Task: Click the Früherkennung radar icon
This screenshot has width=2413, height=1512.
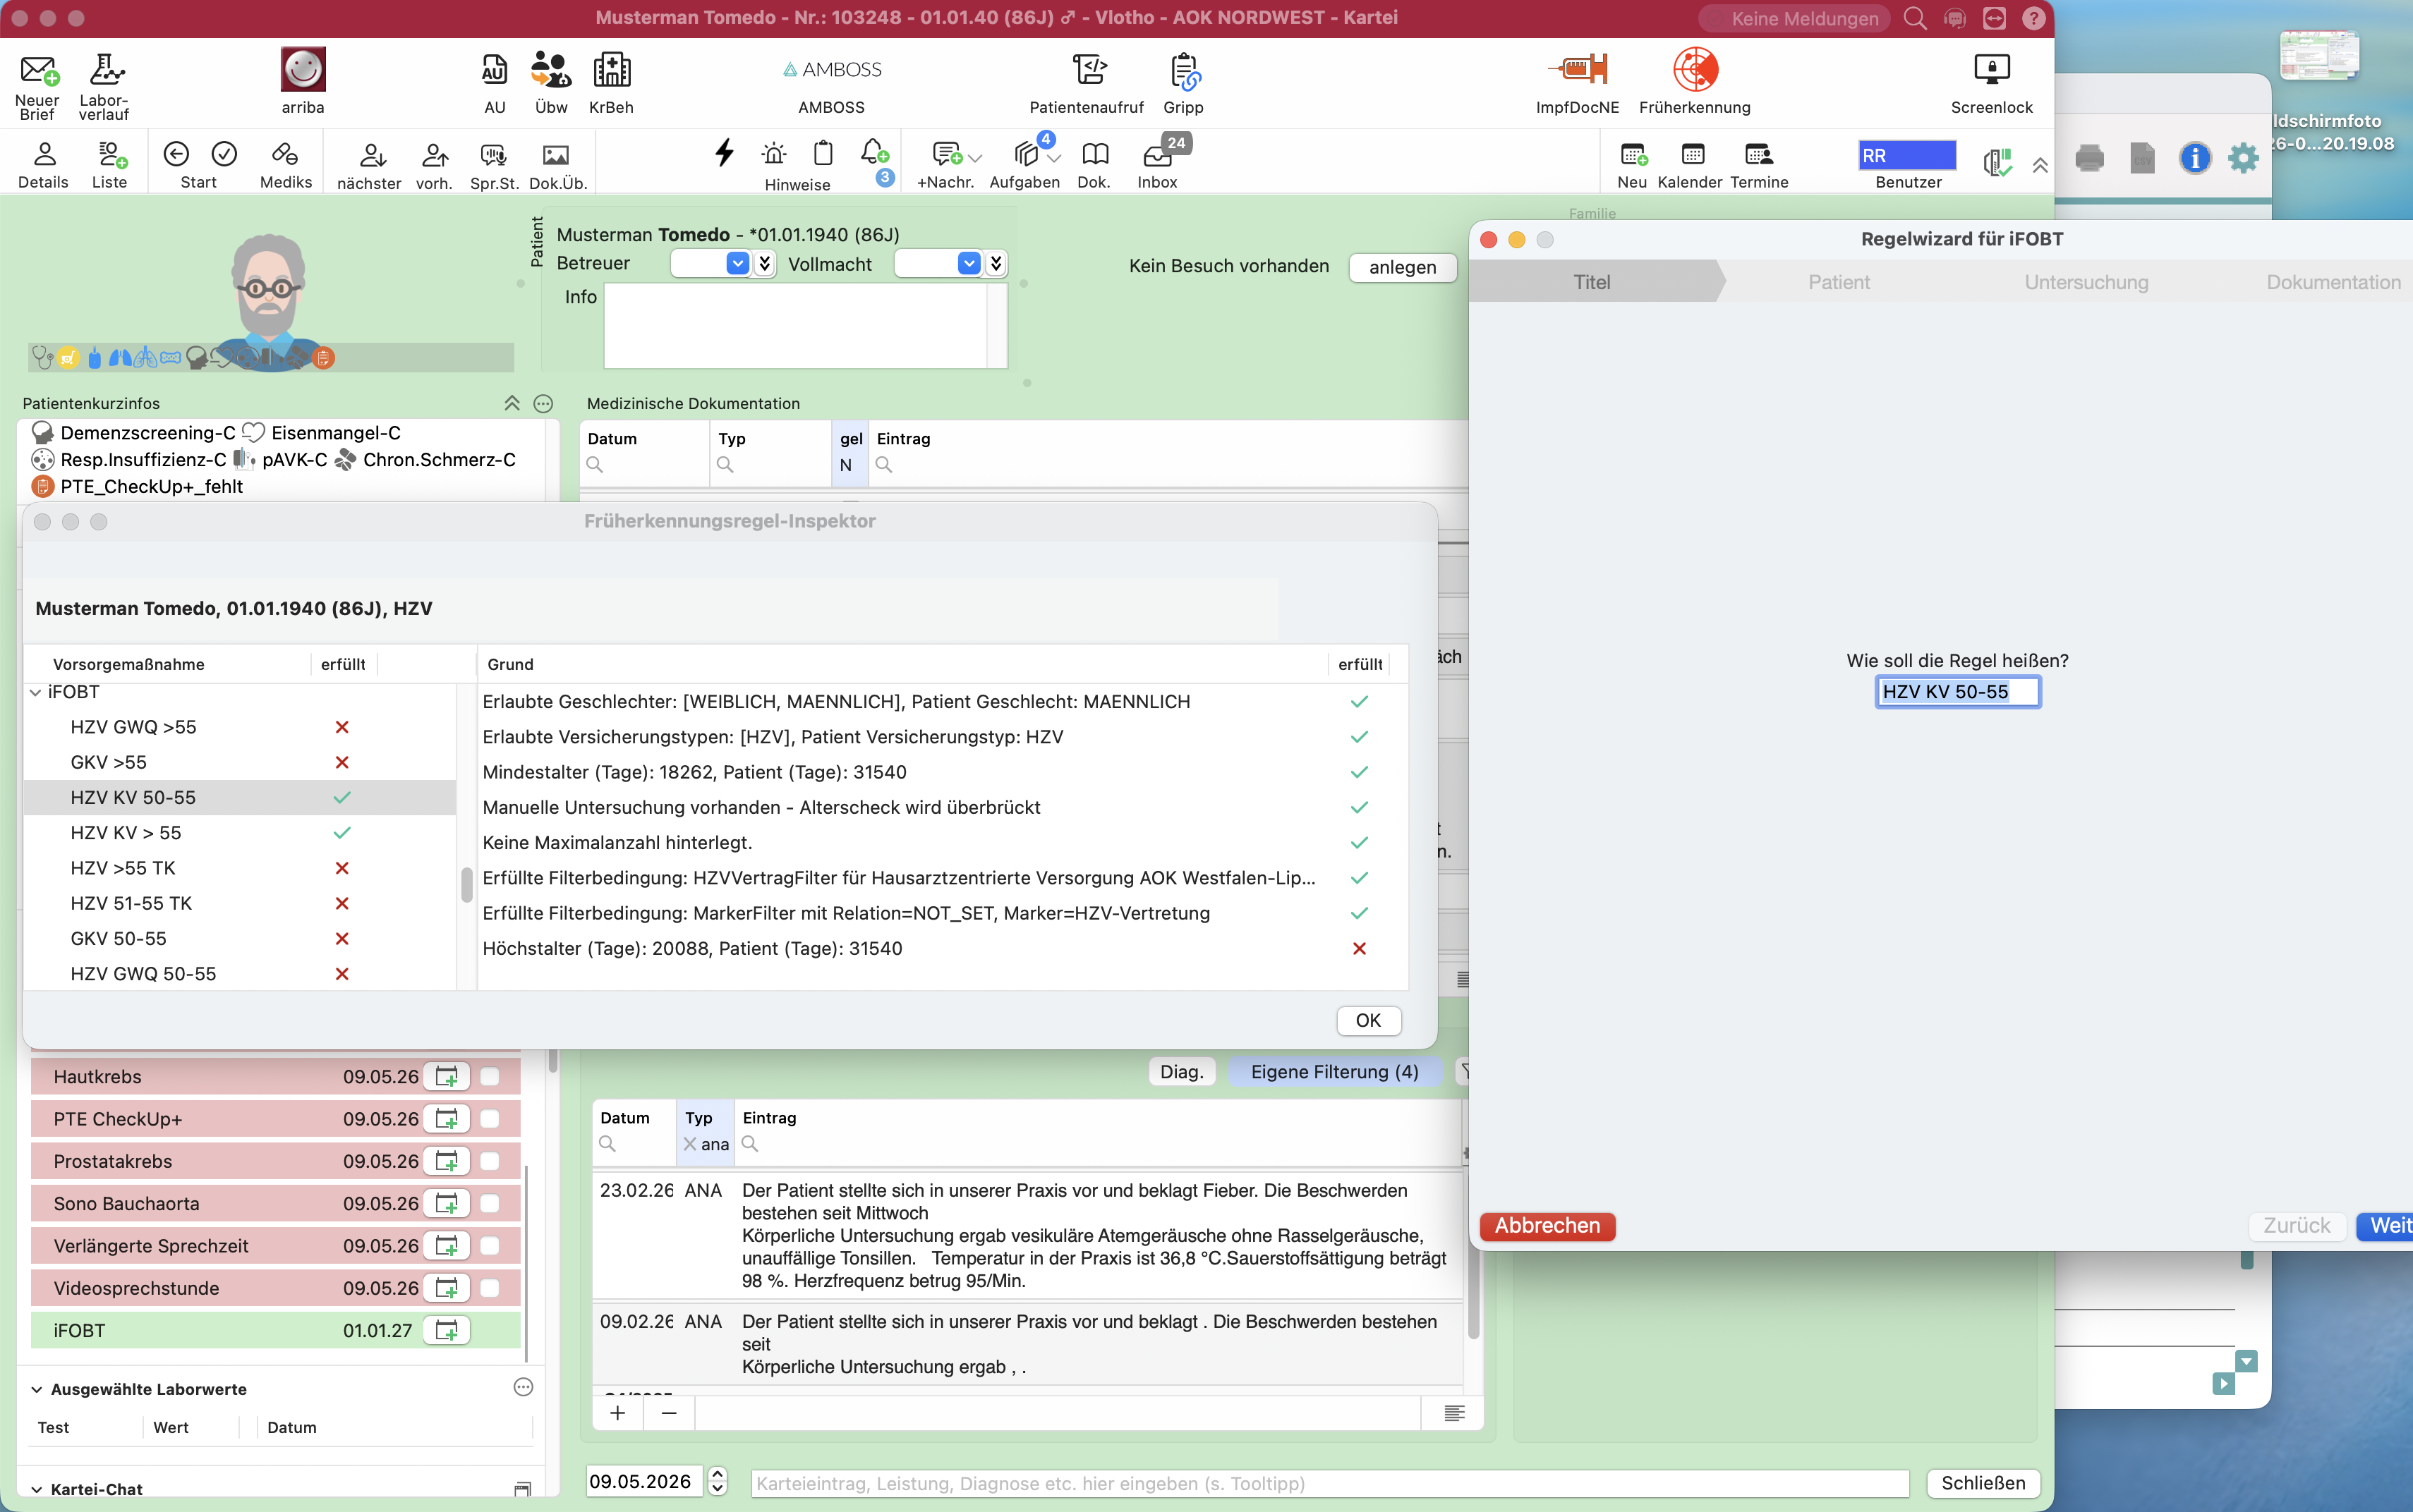Action: point(1695,70)
